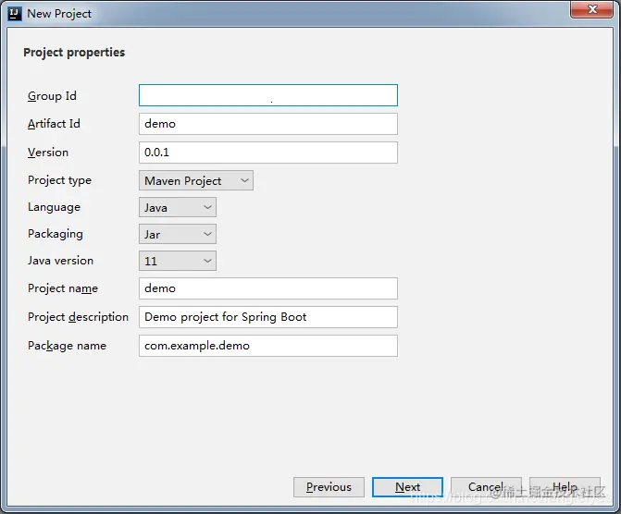Click the Project name label
This screenshot has height=514, width=621.
tap(63, 288)
